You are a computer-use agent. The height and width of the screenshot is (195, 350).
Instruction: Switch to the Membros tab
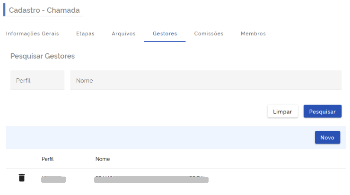point(253,34)
